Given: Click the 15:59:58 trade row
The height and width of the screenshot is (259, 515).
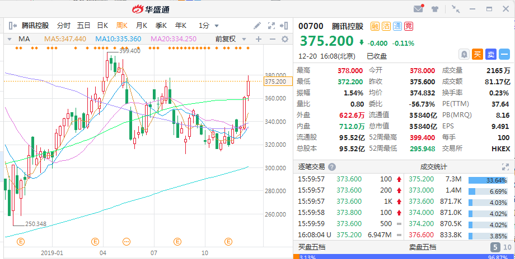Looking at the screenshot, I should [x=349, y=213].
